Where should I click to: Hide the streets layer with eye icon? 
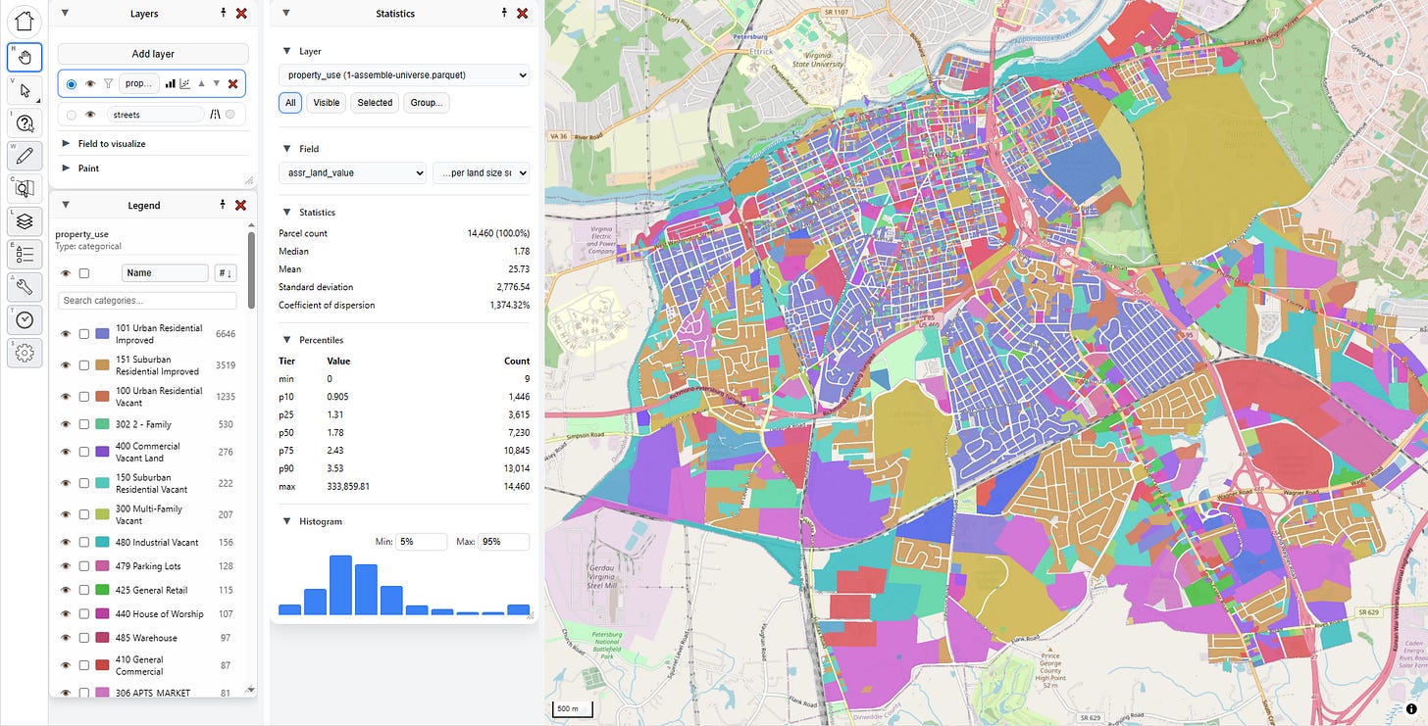pos(90,115)
